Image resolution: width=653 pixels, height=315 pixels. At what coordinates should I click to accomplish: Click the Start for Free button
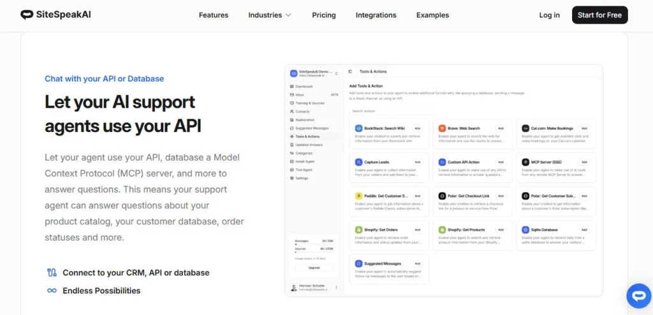[599, 15]
